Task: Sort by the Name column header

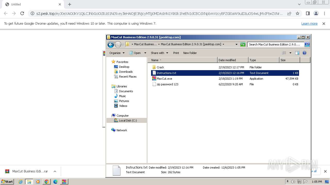Action: tap(183, 60)
